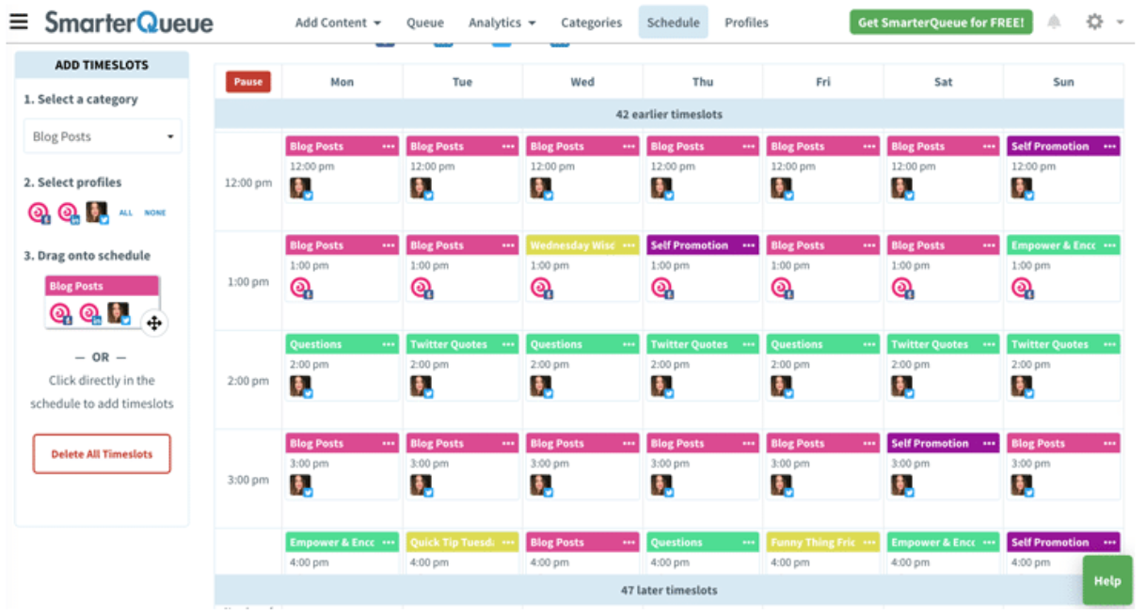
Task: Open options on Saturday 3:00 pm Self Promotion
Action: [989, 444]
